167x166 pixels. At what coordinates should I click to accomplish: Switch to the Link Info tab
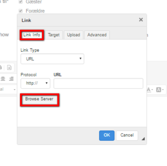(x=32, y=35)
